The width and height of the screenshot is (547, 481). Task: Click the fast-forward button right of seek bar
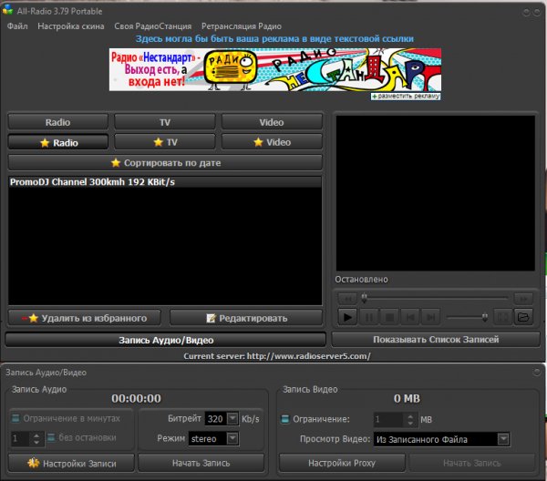tap(523, 299)
